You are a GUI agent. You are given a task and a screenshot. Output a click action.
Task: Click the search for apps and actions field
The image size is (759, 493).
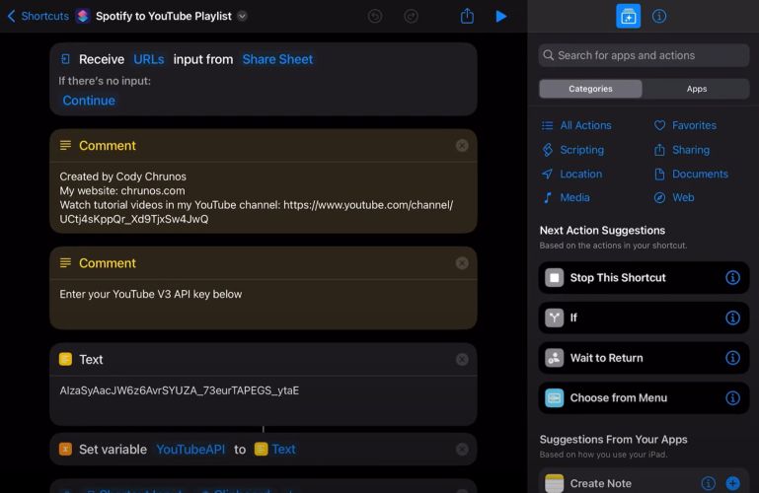pos(644,55)
